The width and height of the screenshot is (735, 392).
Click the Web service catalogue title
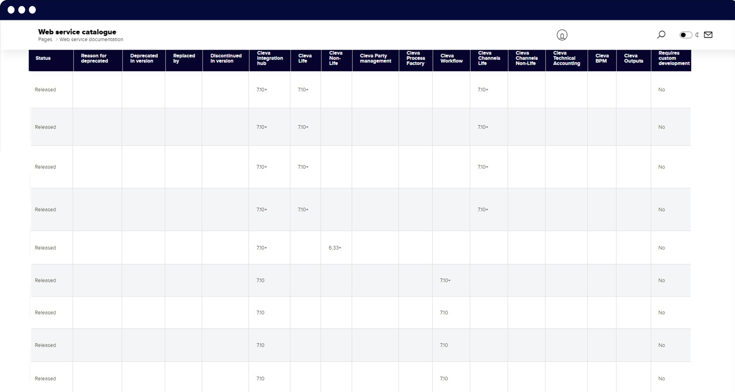click(x=77, y=32)
